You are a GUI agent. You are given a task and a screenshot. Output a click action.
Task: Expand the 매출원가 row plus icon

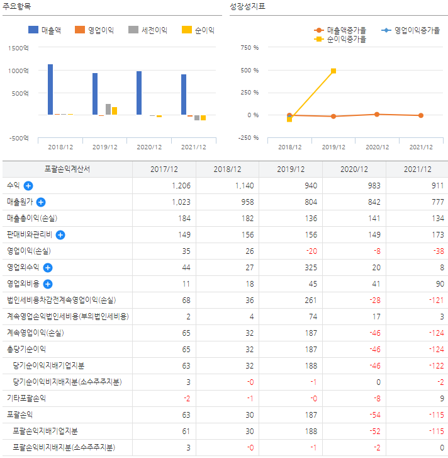[x=41, y=202]
